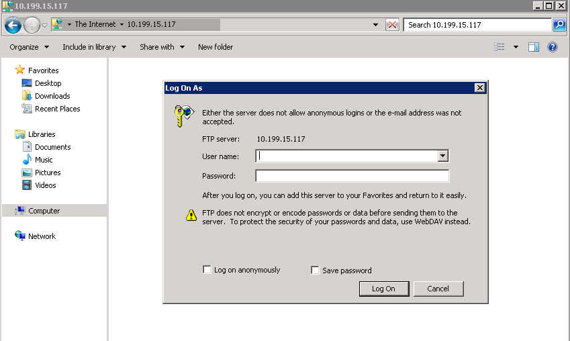Select Favorites in the navigation pane
This screenshot has width=570, height=341.
click(43, 70)
